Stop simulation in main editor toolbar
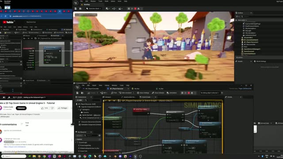This screenshot has height=159, width=283. coord(135,8)
